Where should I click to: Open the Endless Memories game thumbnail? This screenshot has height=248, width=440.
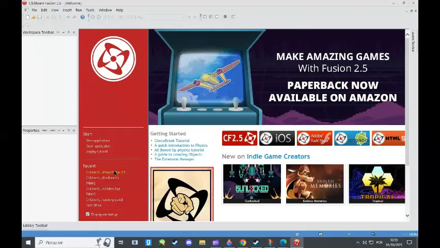(315, 184)
